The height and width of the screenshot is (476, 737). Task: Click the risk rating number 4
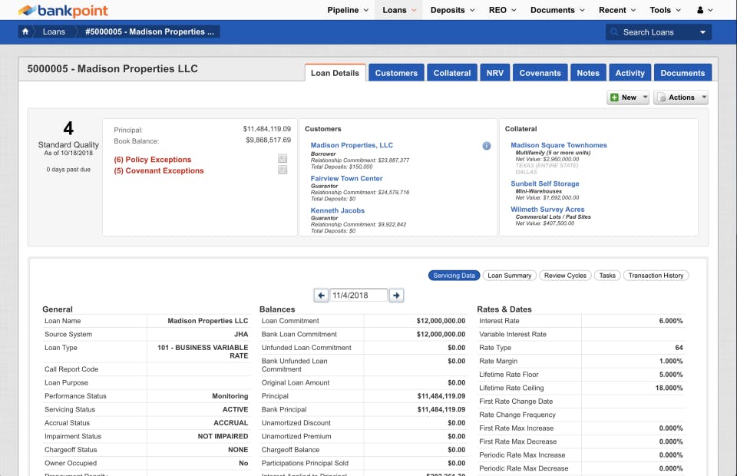pos(68,128)
